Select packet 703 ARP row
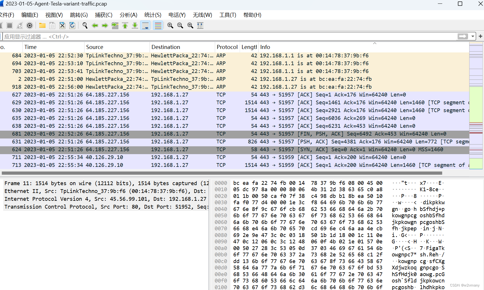The height and width of the screenshot is (290, 484). click(234, 71)
